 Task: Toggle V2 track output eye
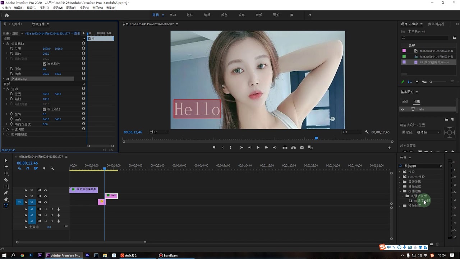(x=46, y=196)
